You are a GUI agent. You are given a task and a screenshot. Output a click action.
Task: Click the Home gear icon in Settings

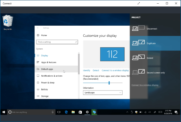[x=38, y=35]
